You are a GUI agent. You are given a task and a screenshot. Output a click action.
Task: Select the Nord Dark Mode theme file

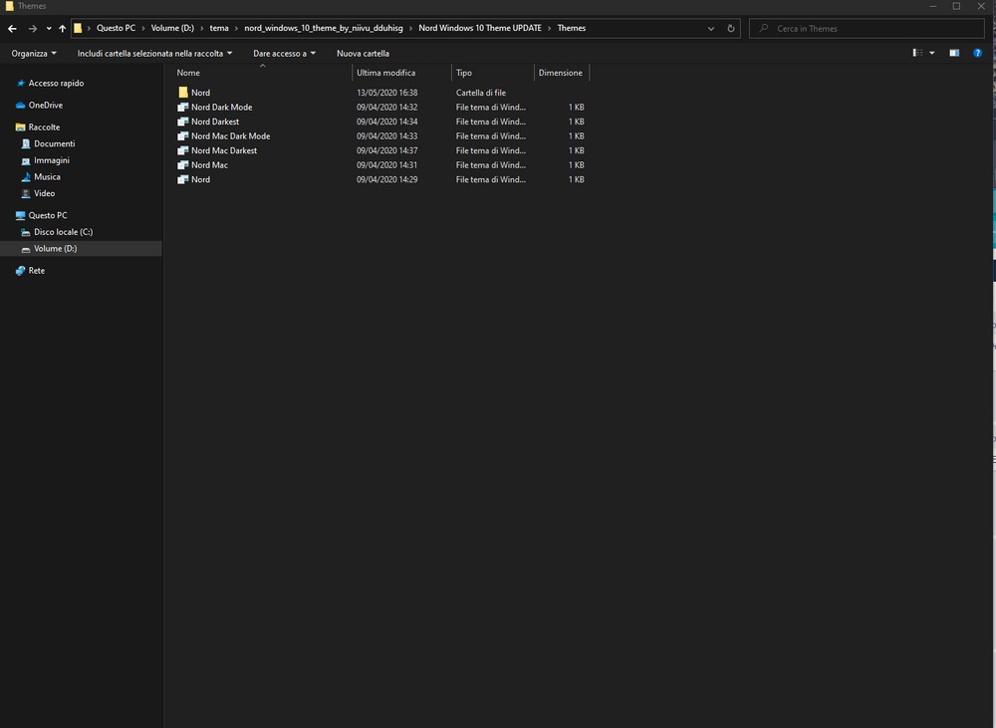coord(221,108)
